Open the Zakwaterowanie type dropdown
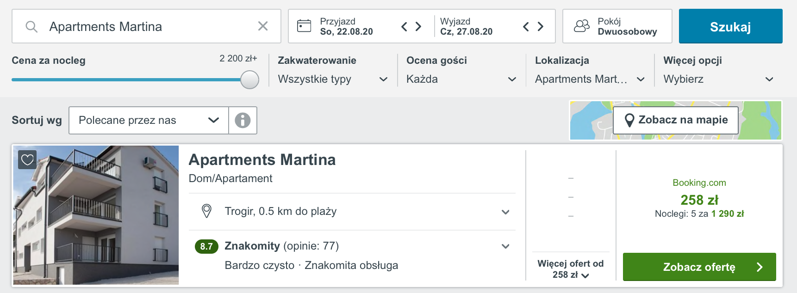The image size is (797, 293). click(333, 79)
